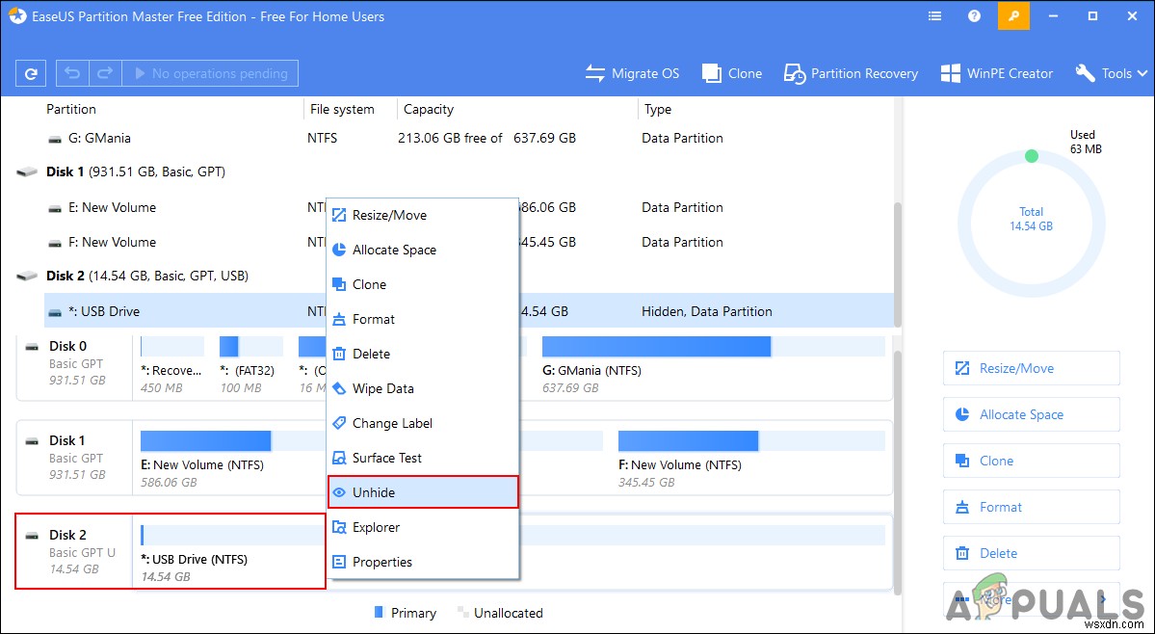This screenshot has width=1155, height=634.
Task: Click 'Hidden, Data Partition' type text
Action: [x=707, y=311]
